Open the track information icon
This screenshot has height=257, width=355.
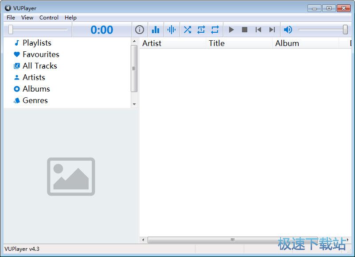point(140,30)
